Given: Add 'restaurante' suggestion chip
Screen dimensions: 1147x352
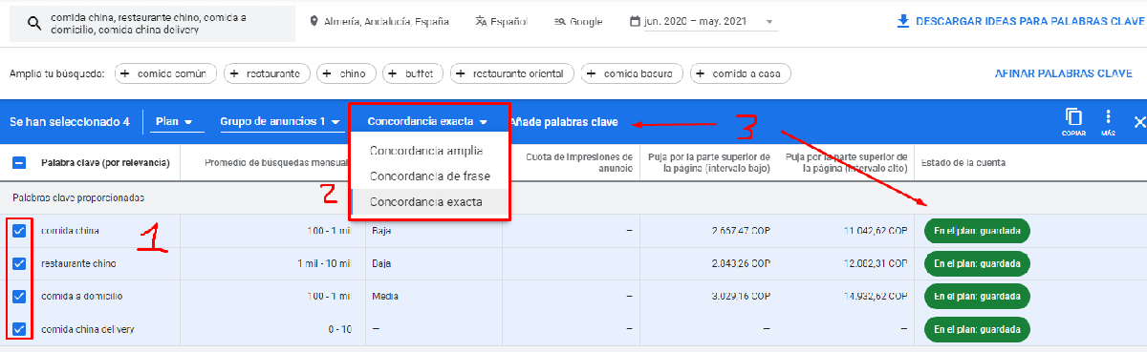Looking at the screenshot, I should click(x=268, y=73).
